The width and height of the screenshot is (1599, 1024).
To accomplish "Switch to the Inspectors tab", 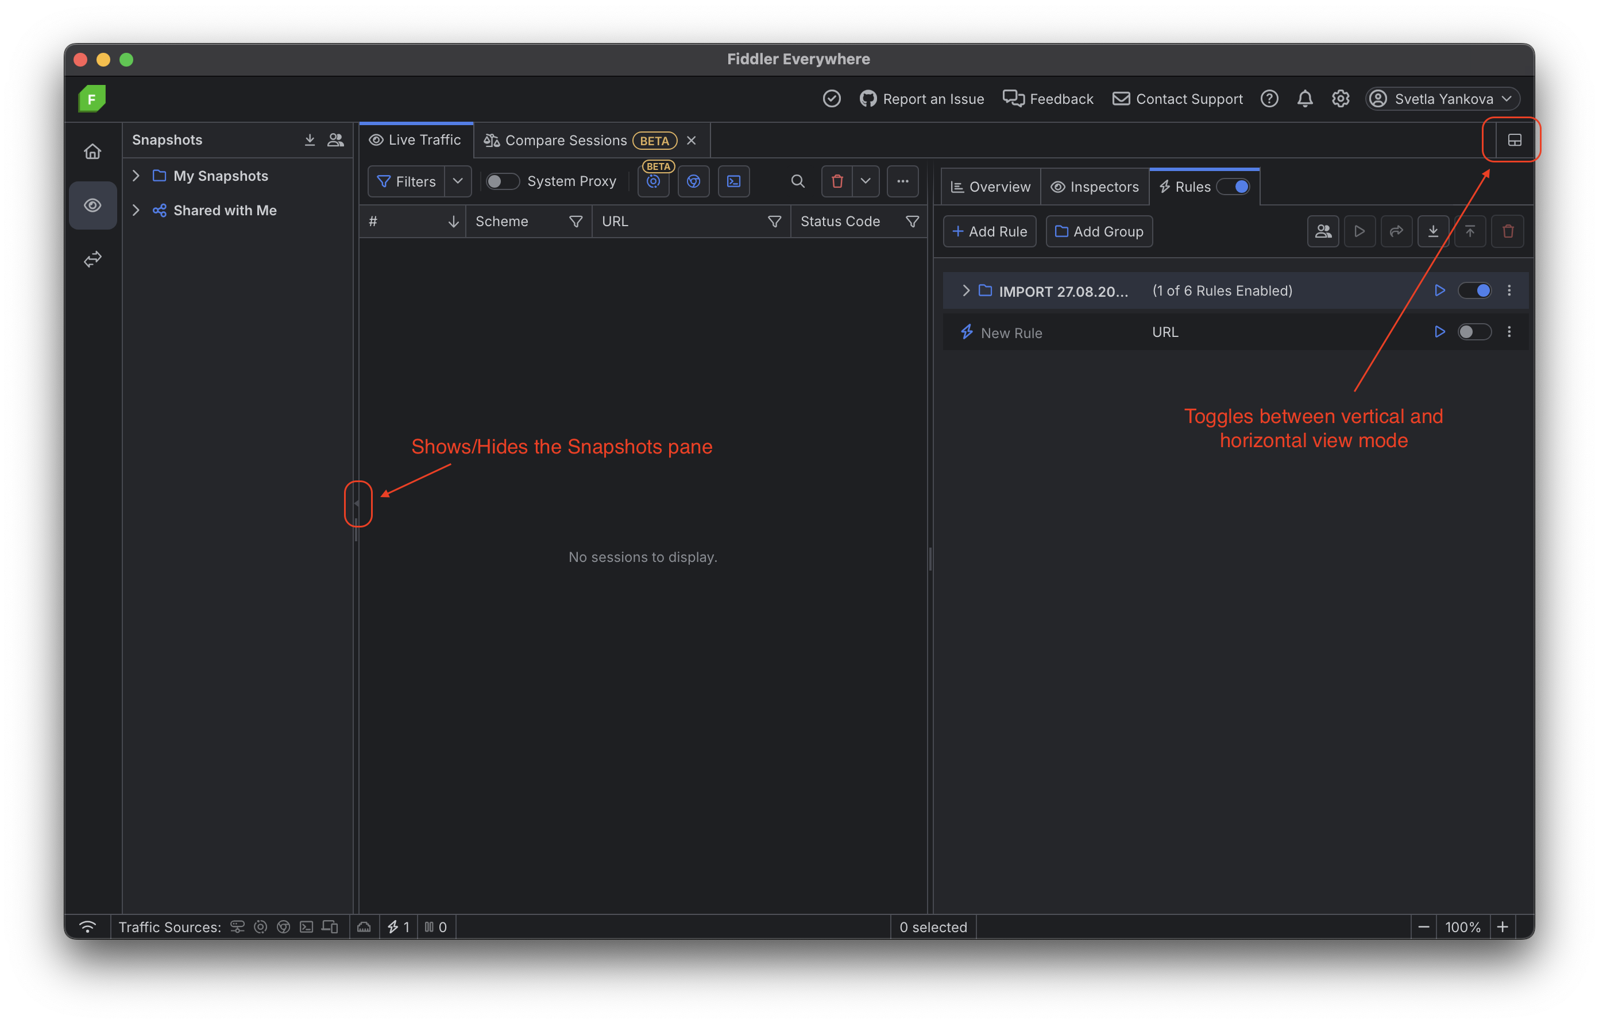I will point(1095,187).
